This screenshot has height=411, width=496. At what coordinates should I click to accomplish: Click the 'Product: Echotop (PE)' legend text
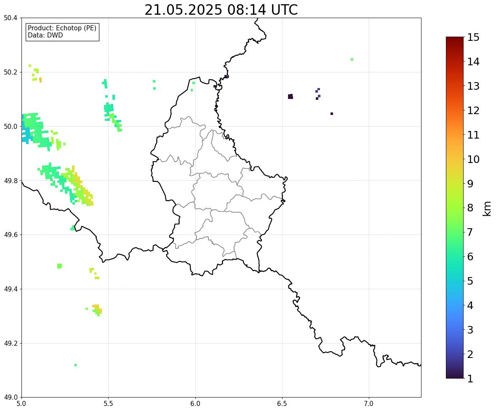pyautogui.click(x=62, y=28)
